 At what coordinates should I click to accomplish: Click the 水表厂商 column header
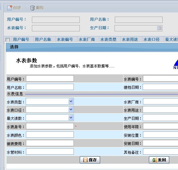(87, 40)
